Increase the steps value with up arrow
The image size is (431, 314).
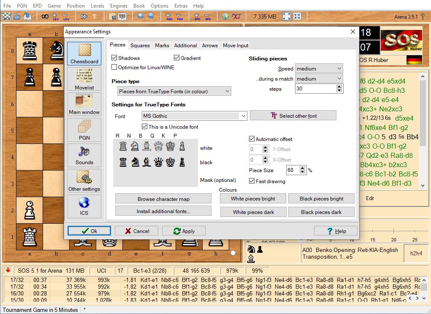[x=339, y=87]
